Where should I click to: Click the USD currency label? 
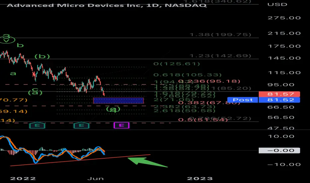pyautogui.click(x=277, y=4)
